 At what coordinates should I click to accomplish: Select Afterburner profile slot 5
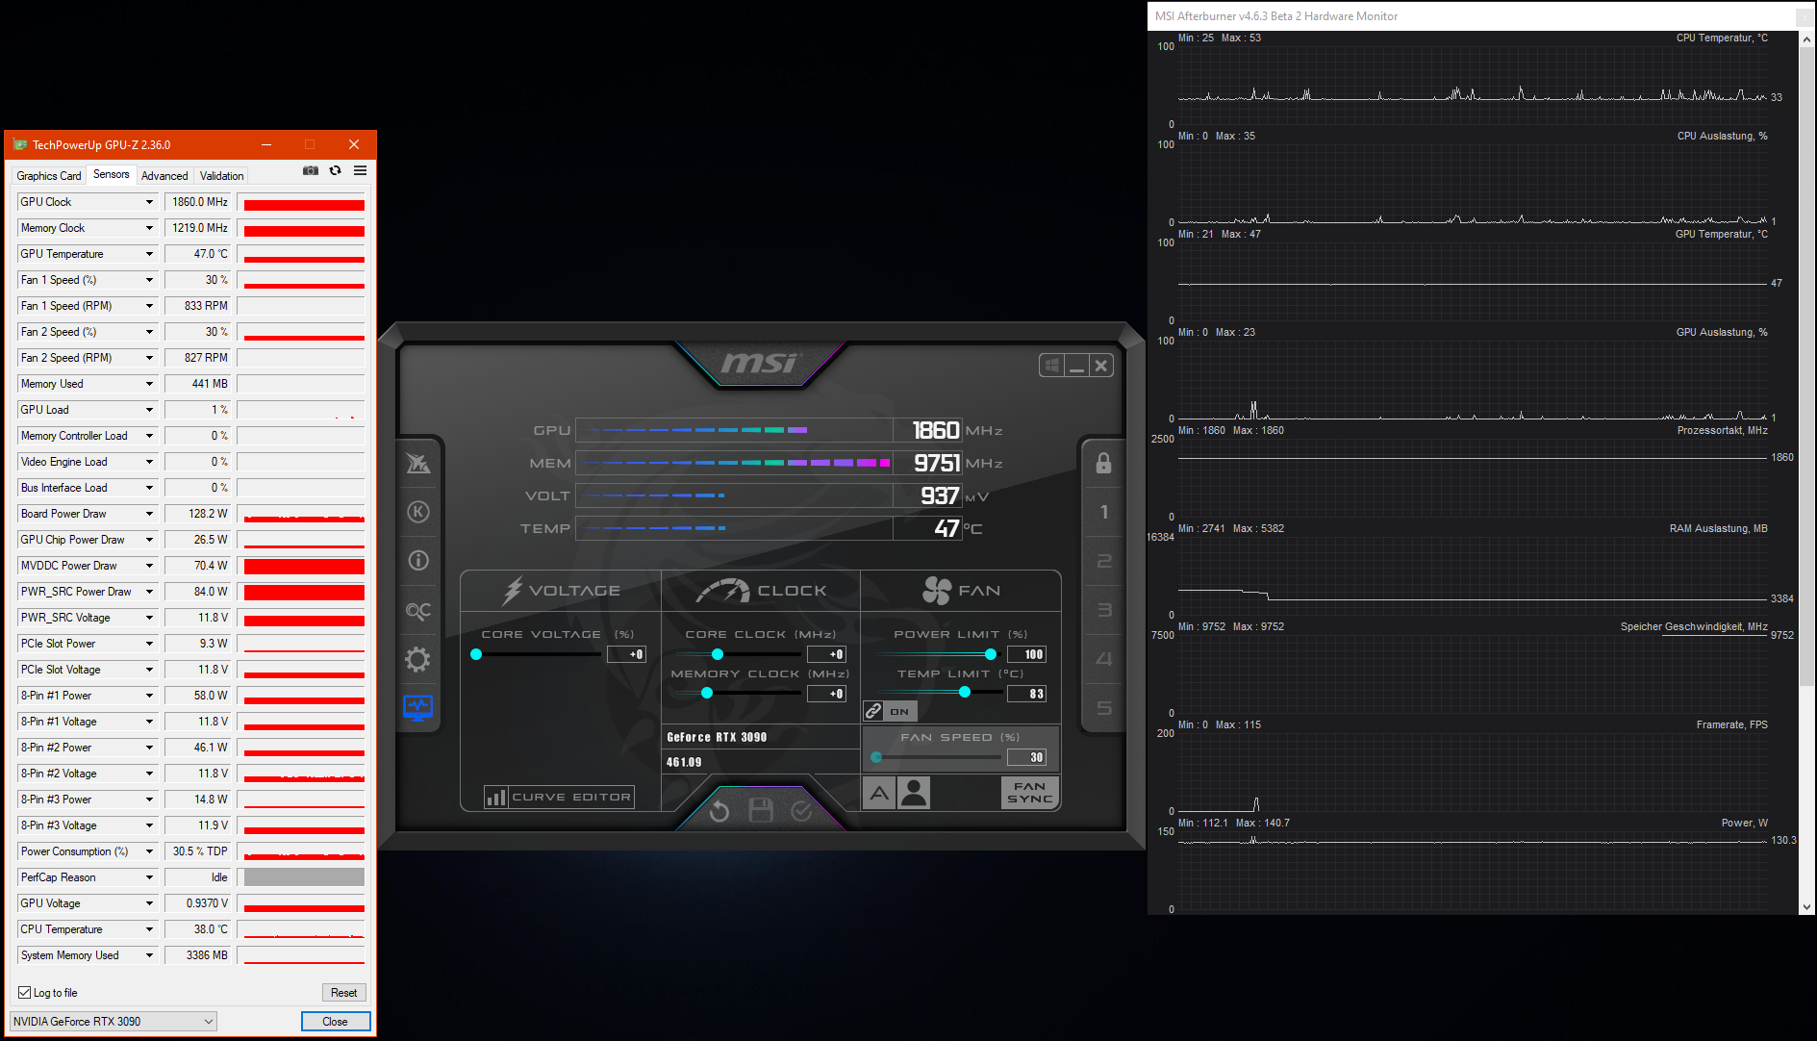click(x=1104, y=708)
